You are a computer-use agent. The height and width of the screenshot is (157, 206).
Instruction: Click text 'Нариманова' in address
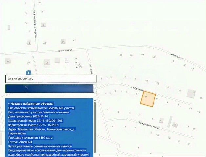tap(17, 133)
